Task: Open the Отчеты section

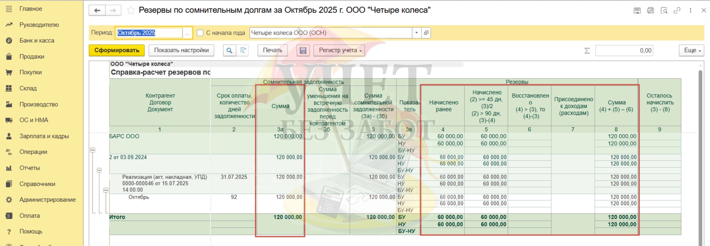Action: [30, 168]
